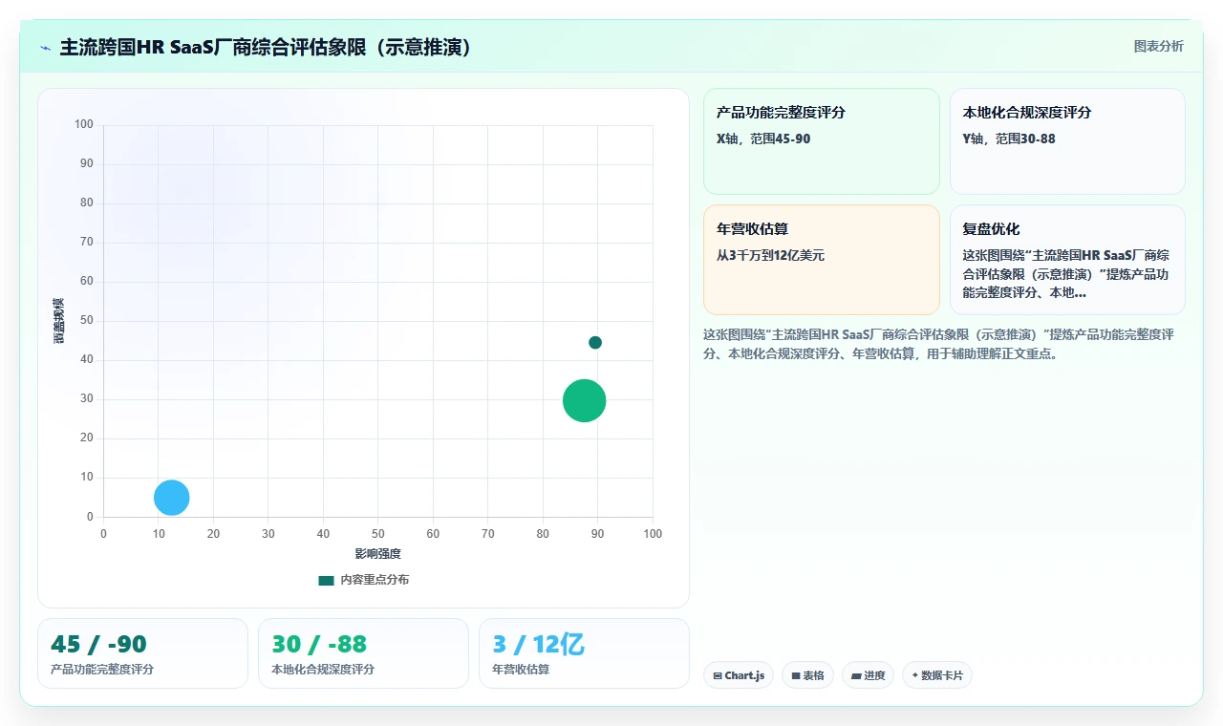Click the lightning icon beside the chart title
The image size is (1223, 726).
pyautogui.click(x=46, y=48)
